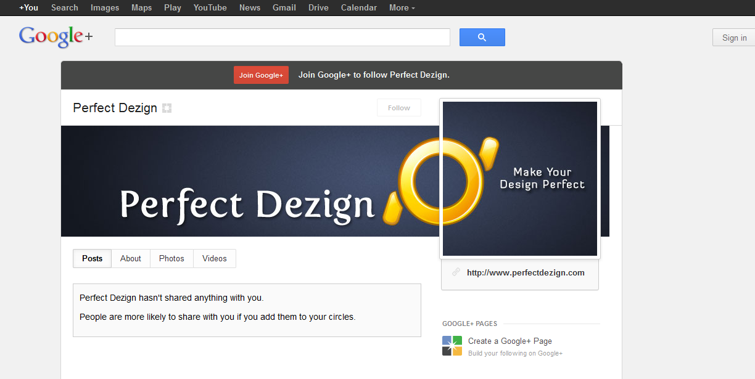Viewport: 755px width, 379px height.
Task: Click the Perfect Dezign cover banner image
Action: click(x=250, y=181)
